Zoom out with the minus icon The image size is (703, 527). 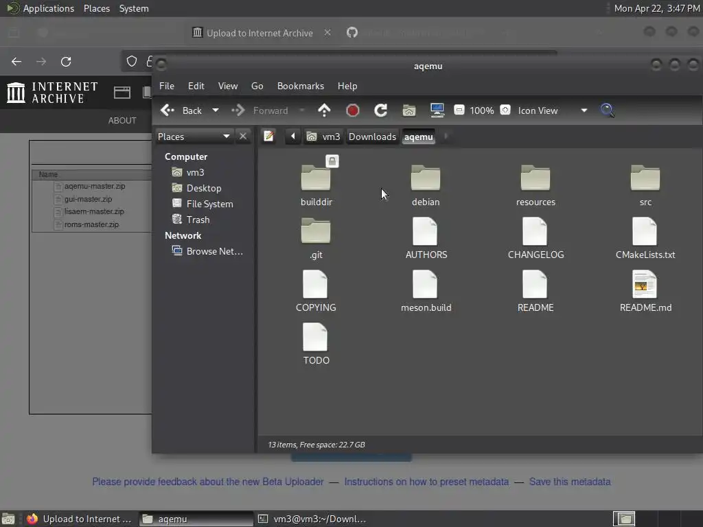pos(459,110)
